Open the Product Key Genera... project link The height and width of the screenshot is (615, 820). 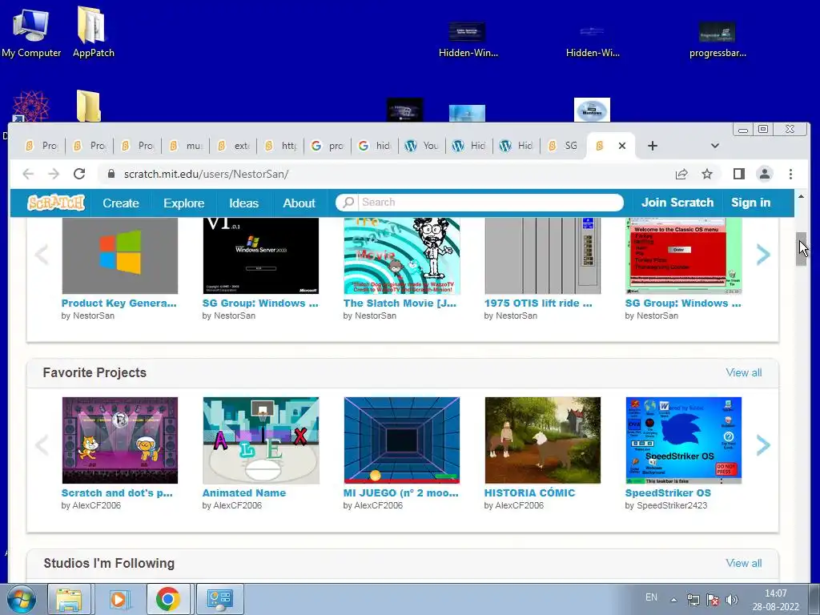119,303
